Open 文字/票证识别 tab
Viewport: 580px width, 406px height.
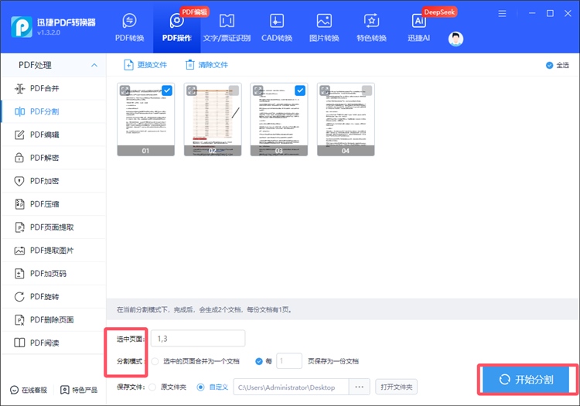tap(227, 27)
